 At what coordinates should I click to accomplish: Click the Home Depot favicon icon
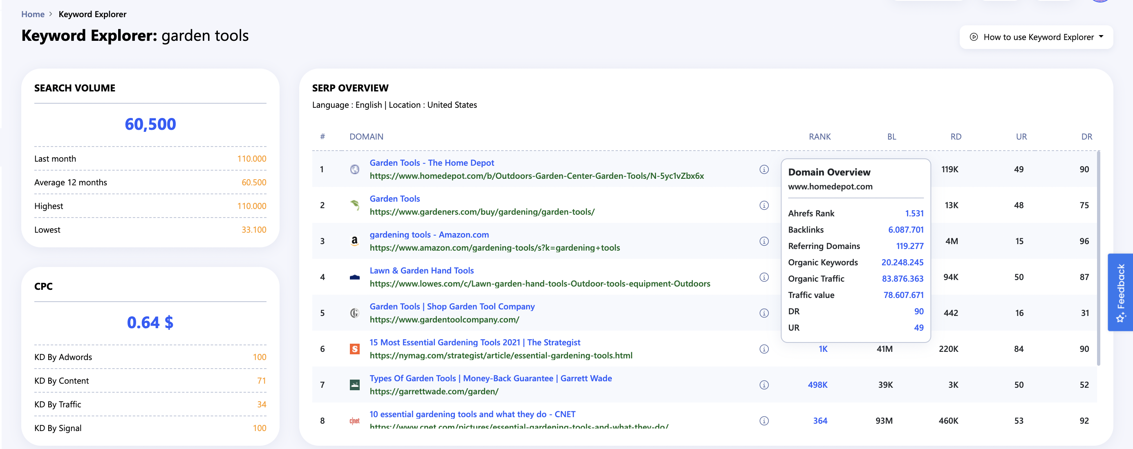pos(354,169)
